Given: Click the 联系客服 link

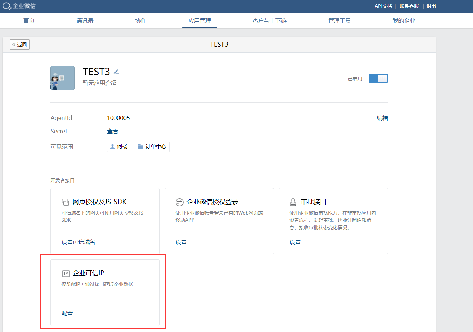Looking at the screenshot, I should click(x=409, y=6).
